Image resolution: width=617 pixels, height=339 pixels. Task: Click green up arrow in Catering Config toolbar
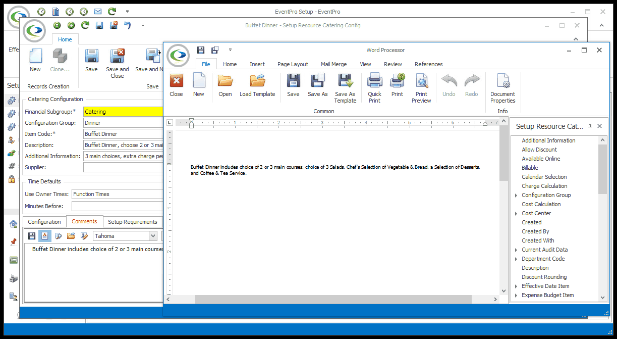[57, 25]
